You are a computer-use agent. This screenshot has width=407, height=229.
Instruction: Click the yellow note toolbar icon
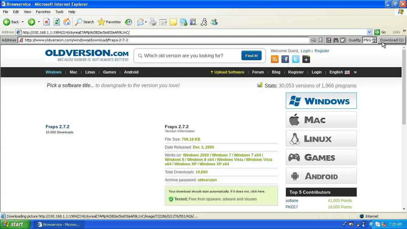[x=173, y=22]
